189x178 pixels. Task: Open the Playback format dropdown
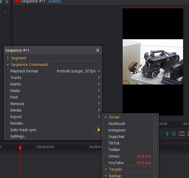pyautogui.click(x=79, y=71)
